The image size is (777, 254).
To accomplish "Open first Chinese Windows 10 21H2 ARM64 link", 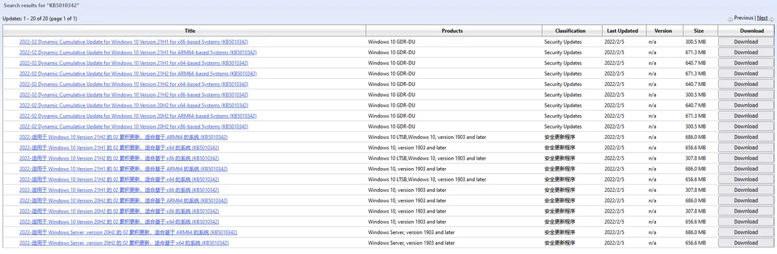I will point(123,137).
